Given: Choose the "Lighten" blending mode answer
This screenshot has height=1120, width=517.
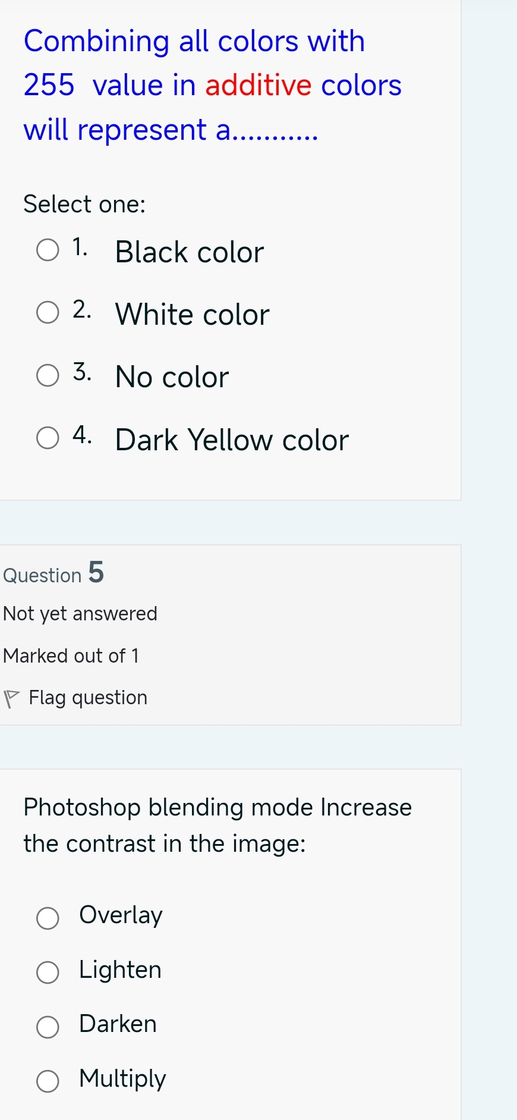Looking at the screenshot, I should pyautogui.click(x=48, y=972).
